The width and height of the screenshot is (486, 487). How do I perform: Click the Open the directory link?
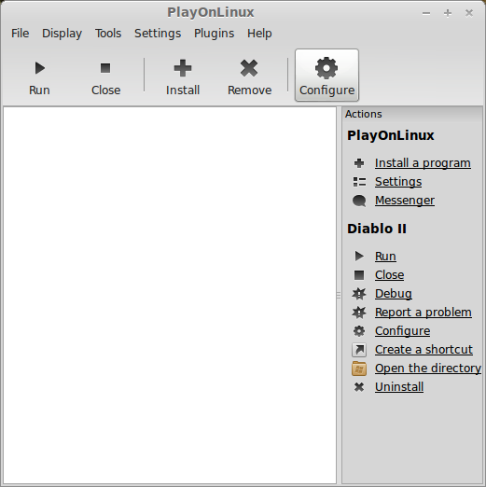428,369
